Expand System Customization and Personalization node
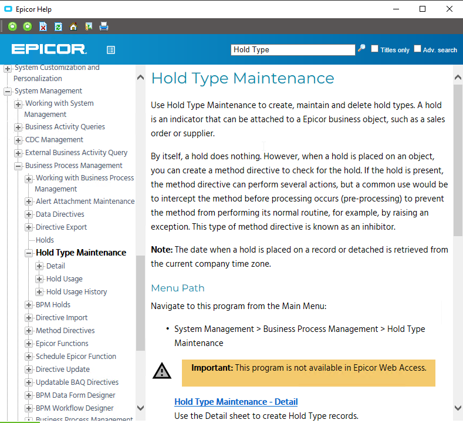The height and width of the screenshot is (423, 463). (x=8, y=69)
